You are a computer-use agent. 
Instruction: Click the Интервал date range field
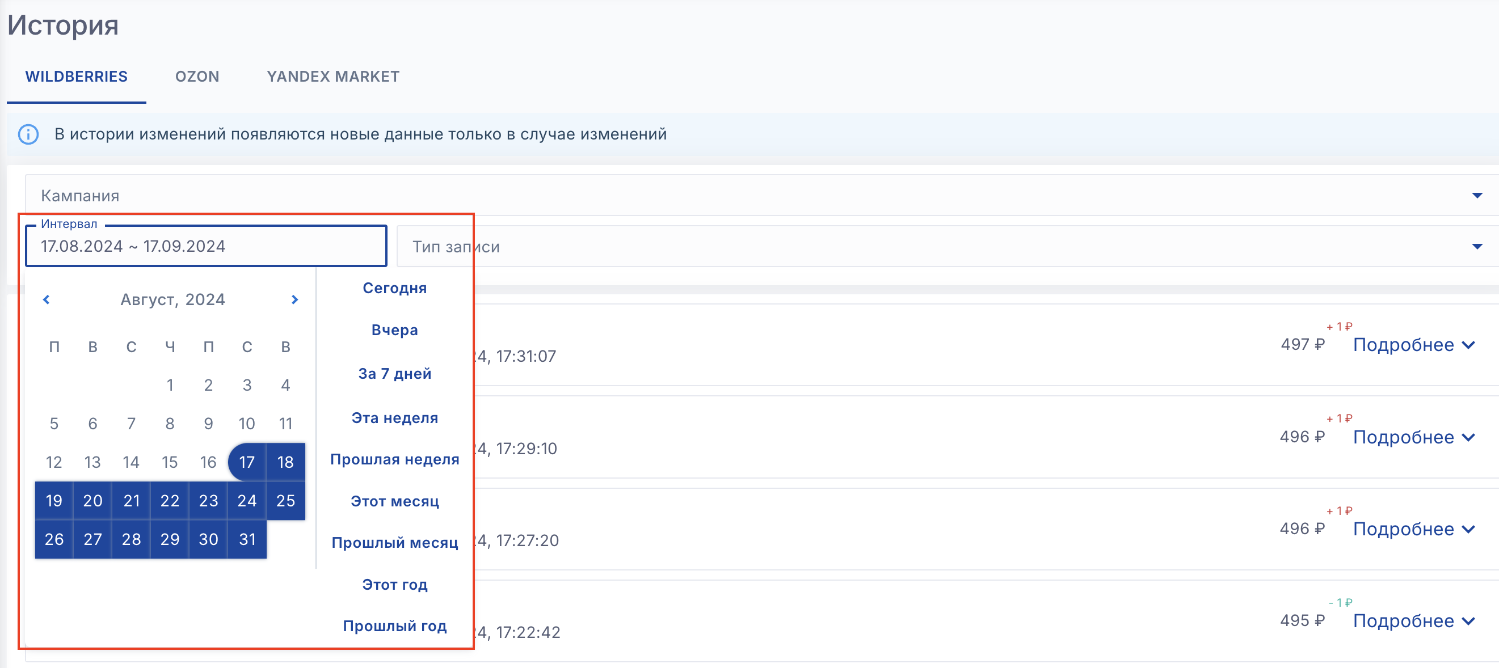[x=206, y=247]
